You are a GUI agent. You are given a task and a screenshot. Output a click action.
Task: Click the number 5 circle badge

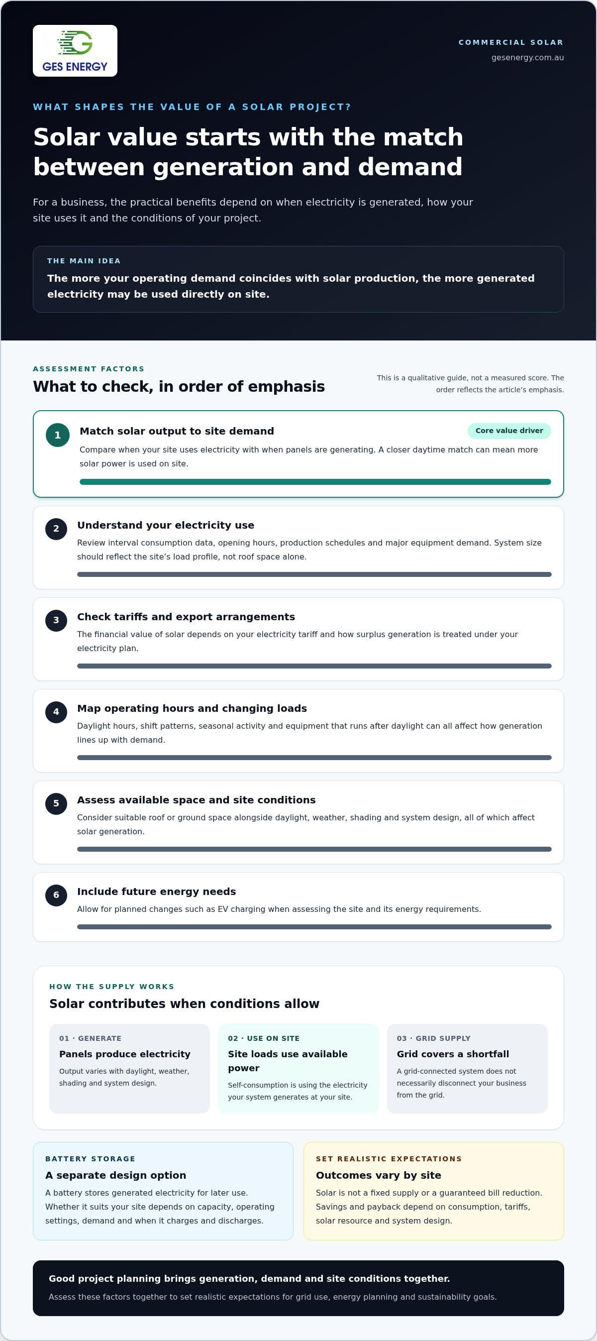pyautogui.click(x=56, y=804)
